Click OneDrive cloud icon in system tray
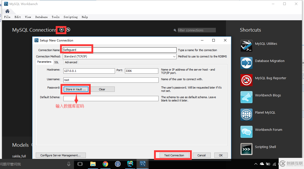Image resolution: width=304 pixels, height=169 pixels. point(262,164)
